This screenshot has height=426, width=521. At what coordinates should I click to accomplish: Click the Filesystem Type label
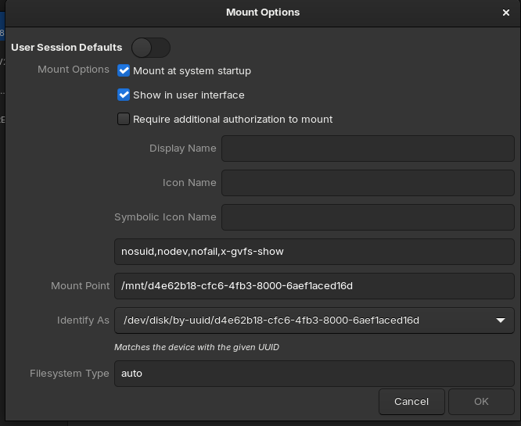70,374
